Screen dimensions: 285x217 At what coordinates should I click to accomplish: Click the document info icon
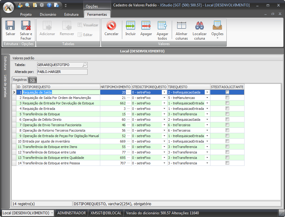56,5
